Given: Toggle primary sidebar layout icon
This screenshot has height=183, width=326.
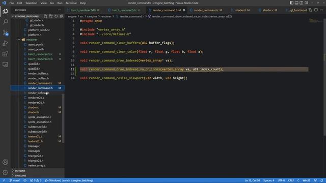Looking at the screenshot, I should click(x=291, y=3).
